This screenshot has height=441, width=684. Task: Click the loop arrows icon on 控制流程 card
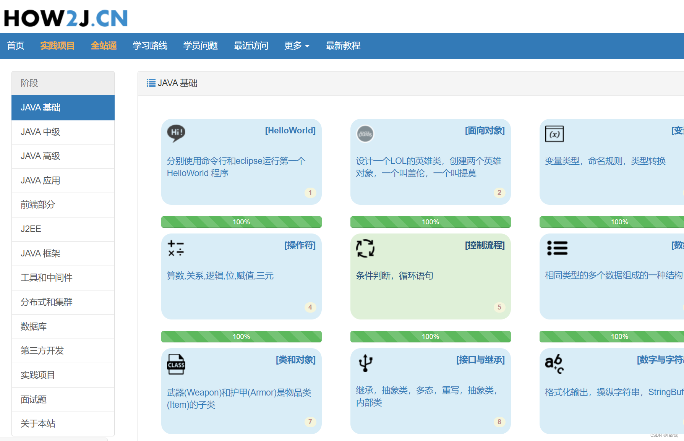(365, 248)
